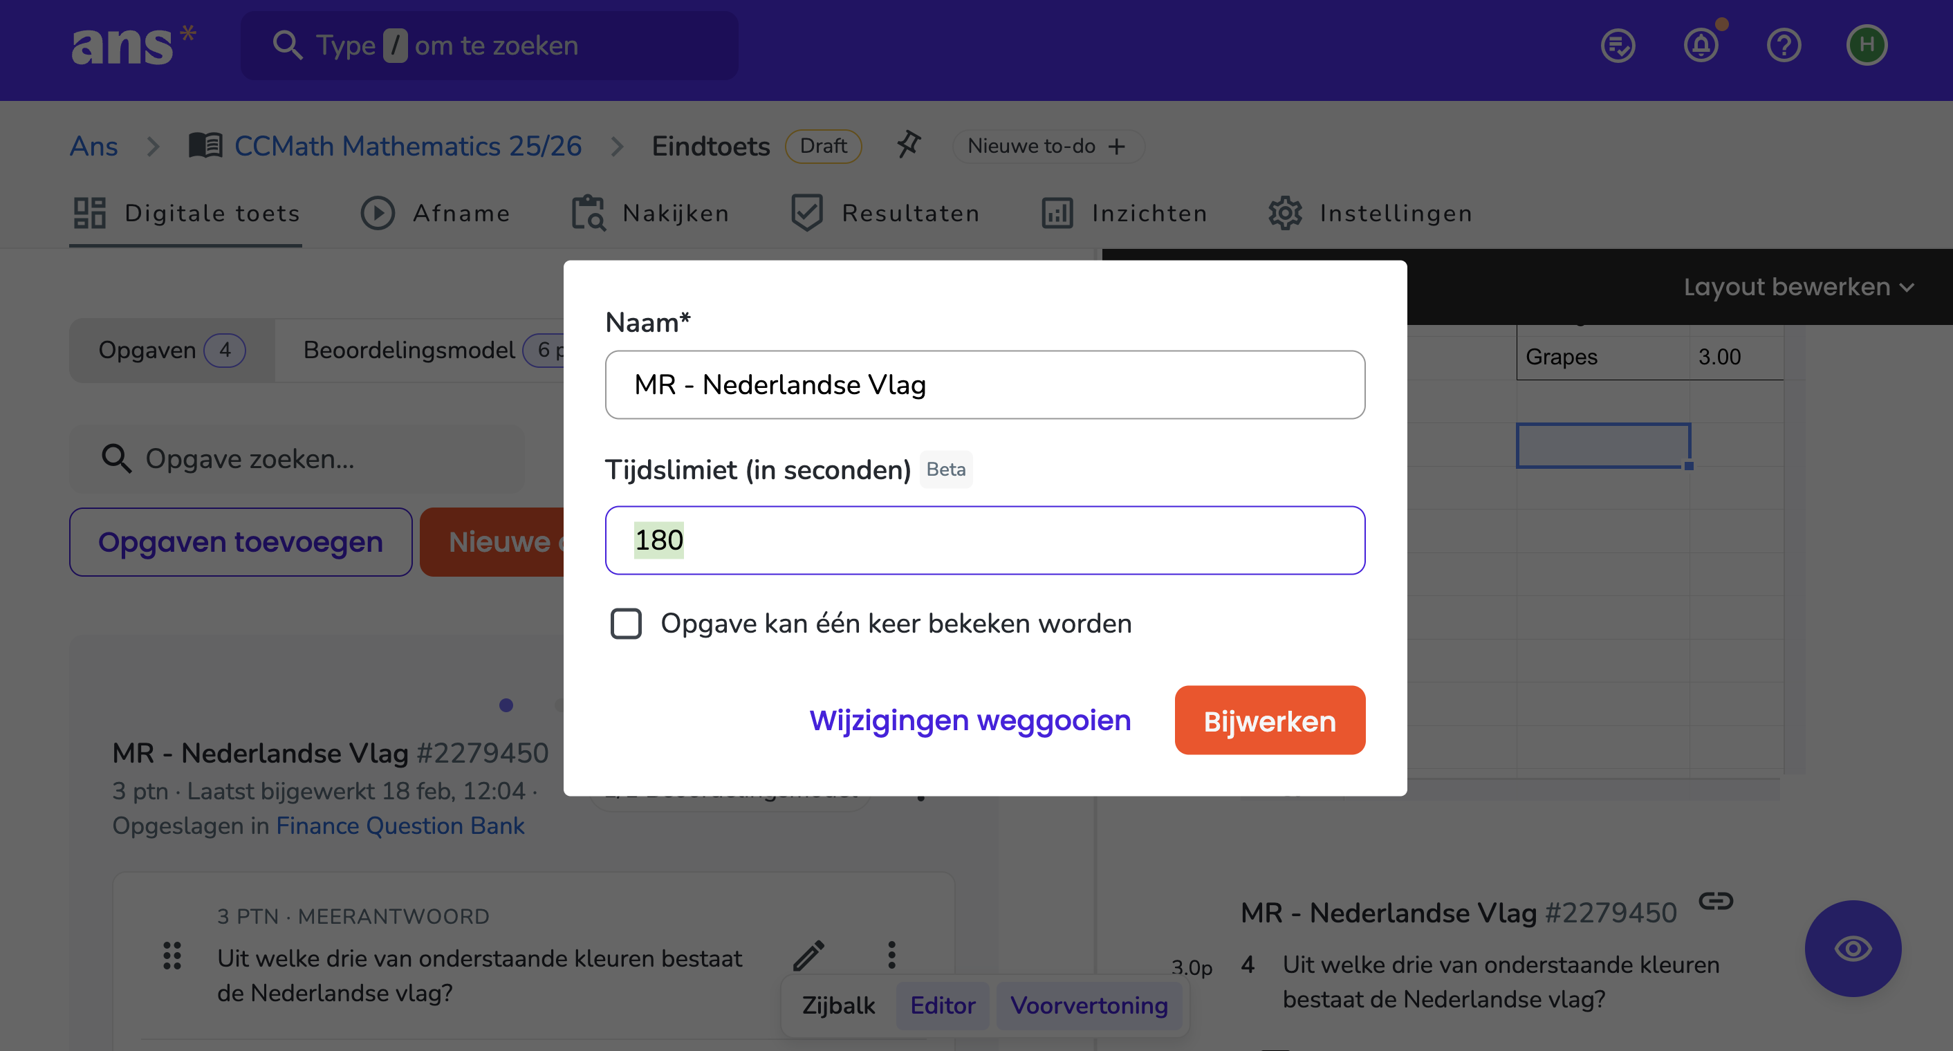Click the Instellingen gear icon
This screenshot has width=1953, height=1051.
tap(1285, 213)
